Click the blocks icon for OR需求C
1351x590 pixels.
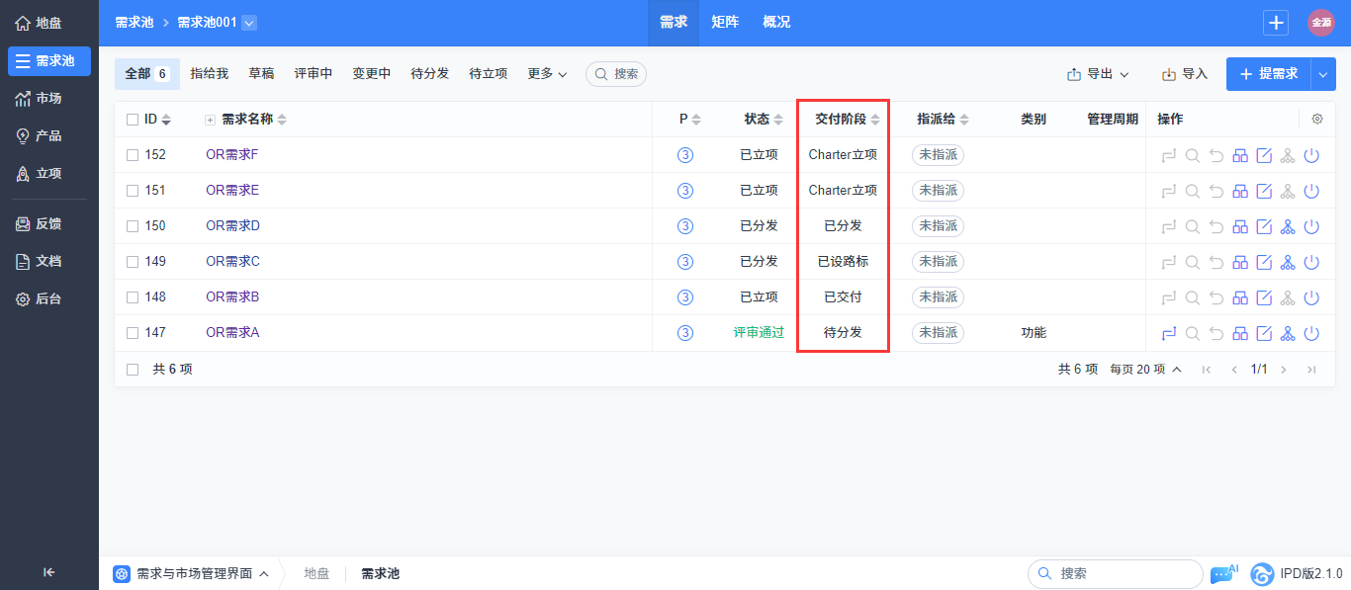[1240, 262]
